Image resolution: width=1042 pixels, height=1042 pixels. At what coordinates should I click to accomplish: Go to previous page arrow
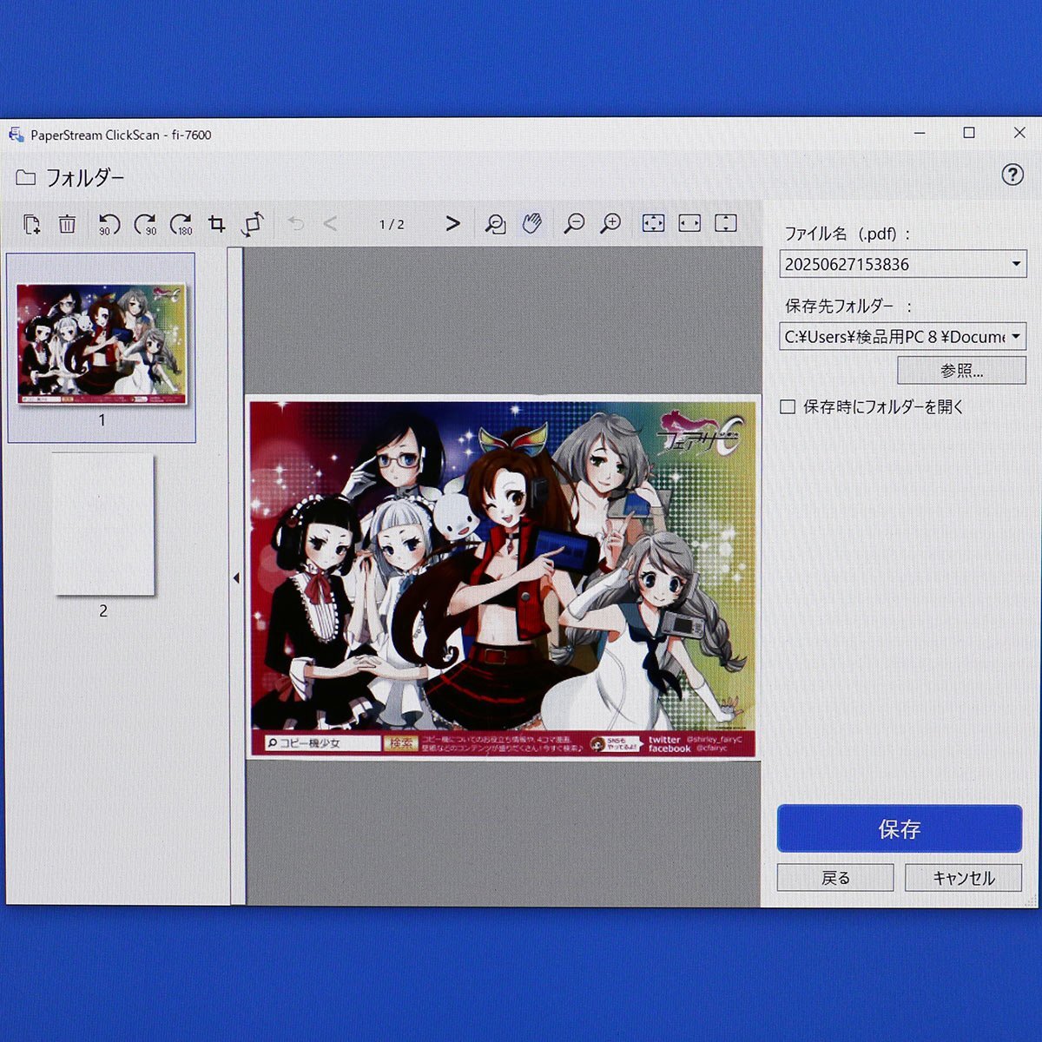coord(330,224)
